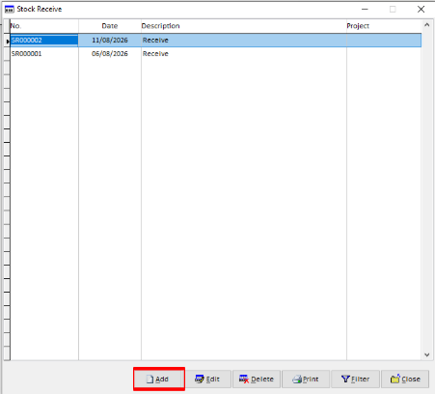The image size is (435, 394).
Task: Click Receive description in SR000001 row
Action: tap(244, 54)
